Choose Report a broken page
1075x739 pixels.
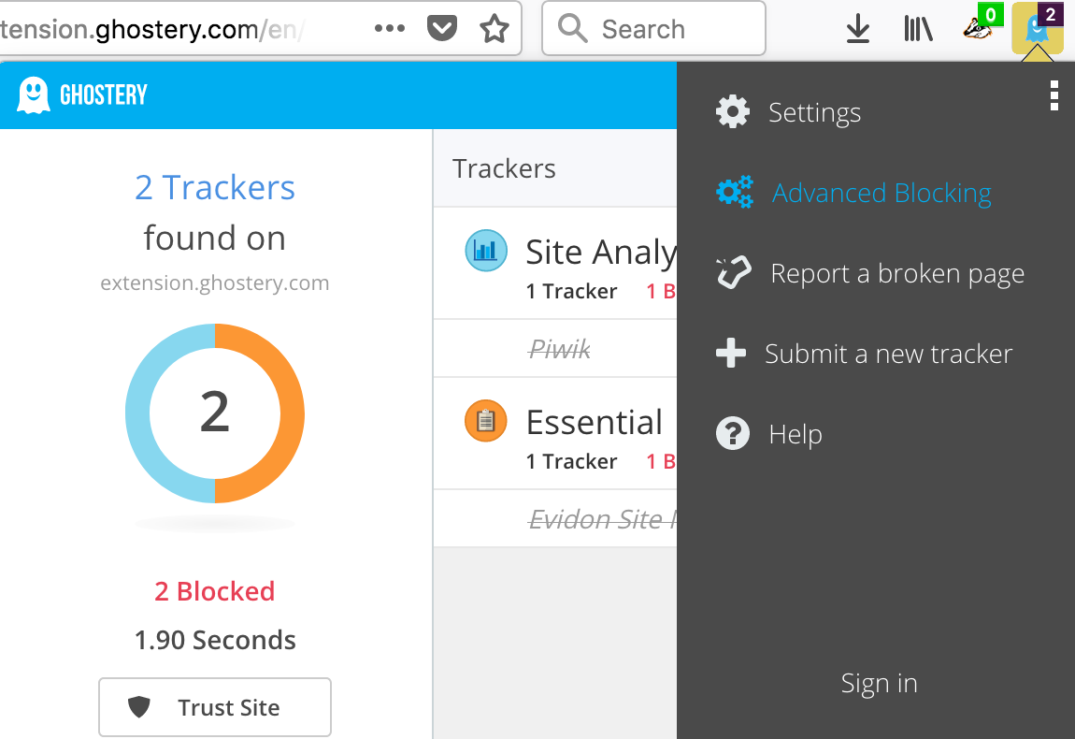[896, 274]
